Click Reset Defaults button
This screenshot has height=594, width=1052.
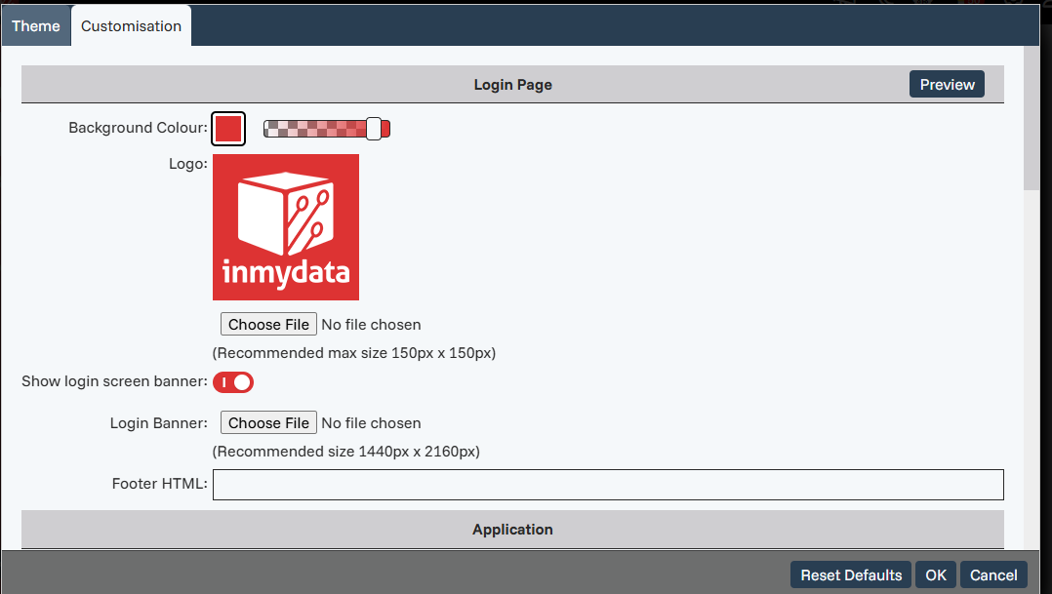point(851,575)
